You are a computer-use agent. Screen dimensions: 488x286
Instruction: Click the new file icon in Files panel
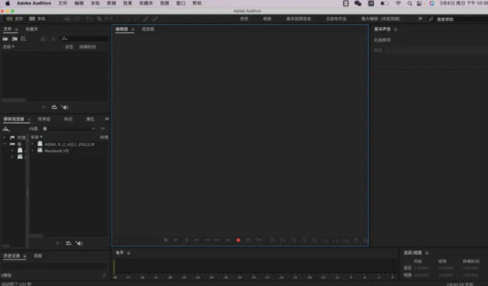(23, 39)
